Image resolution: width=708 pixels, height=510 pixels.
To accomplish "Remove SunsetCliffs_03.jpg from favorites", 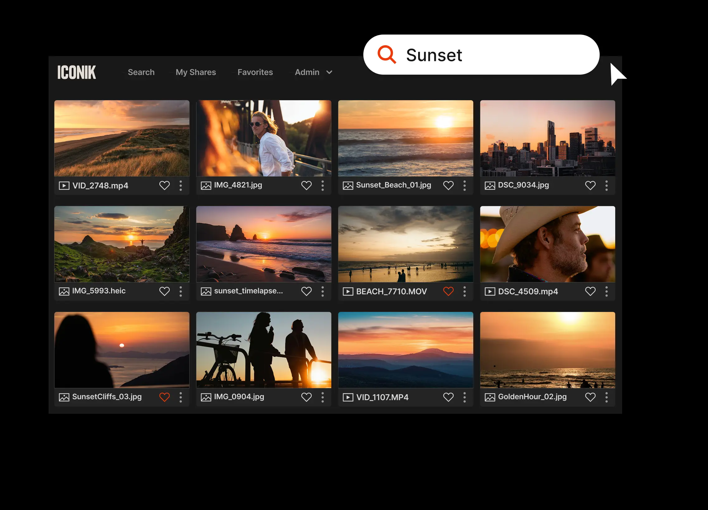I will pos(164,397).
